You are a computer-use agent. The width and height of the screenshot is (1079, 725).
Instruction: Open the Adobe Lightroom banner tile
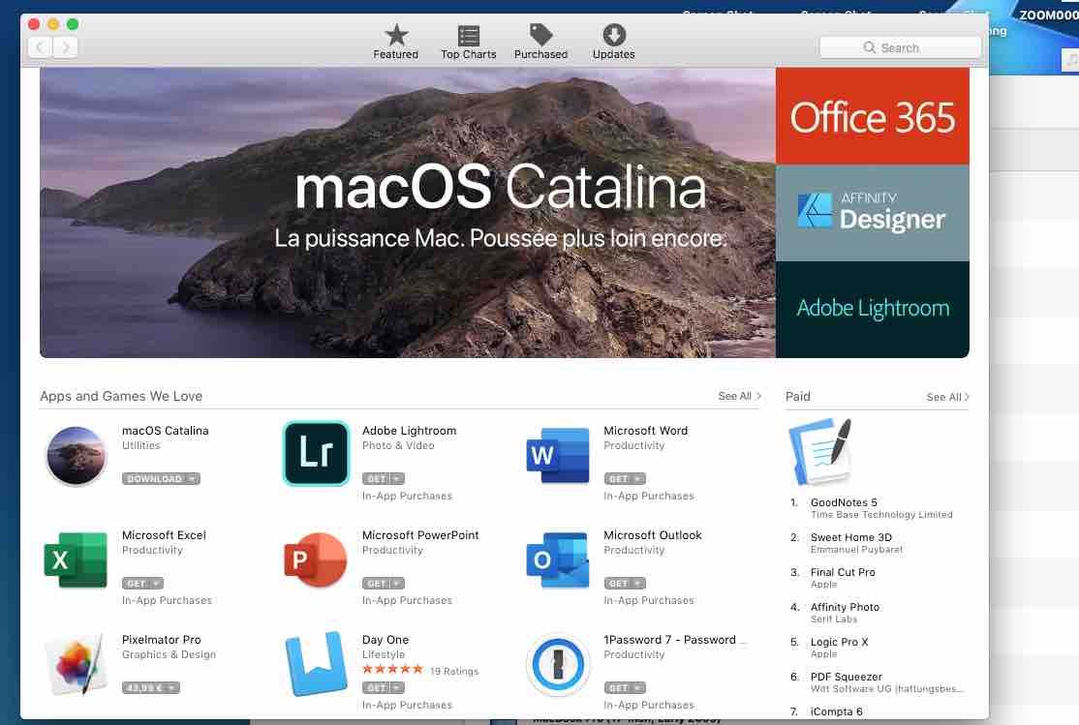pyautogui.click(x=872, y=310)
